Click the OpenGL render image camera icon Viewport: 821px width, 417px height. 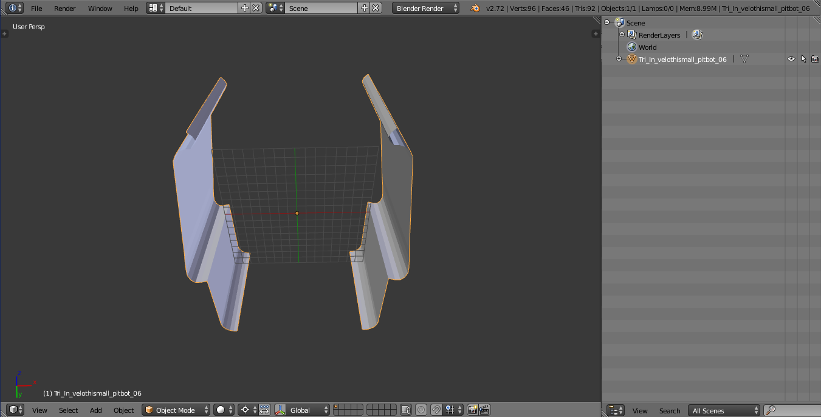coord(472,410)
